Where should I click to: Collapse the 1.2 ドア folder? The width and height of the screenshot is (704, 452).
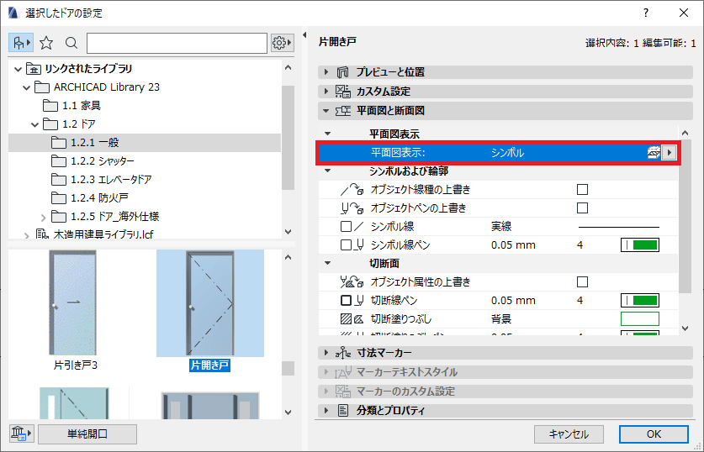pyautogui.click(x=35, y=124)
